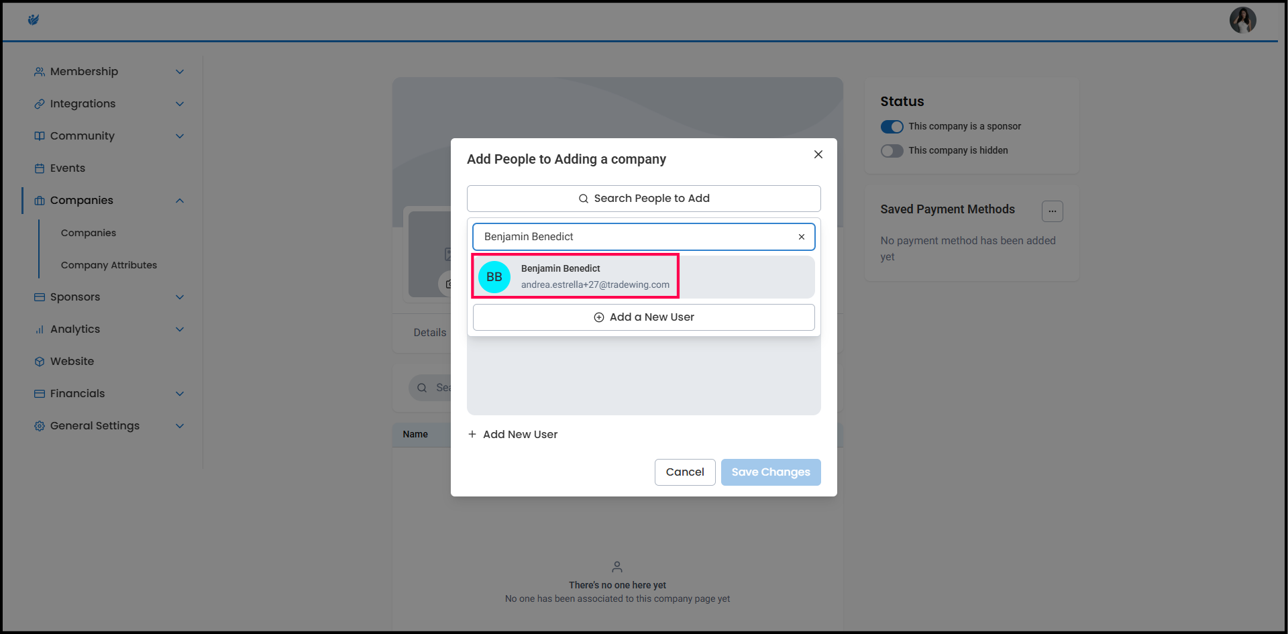Enable the company is hidden toggle
1288x634 pixels.
pos(892,151)
